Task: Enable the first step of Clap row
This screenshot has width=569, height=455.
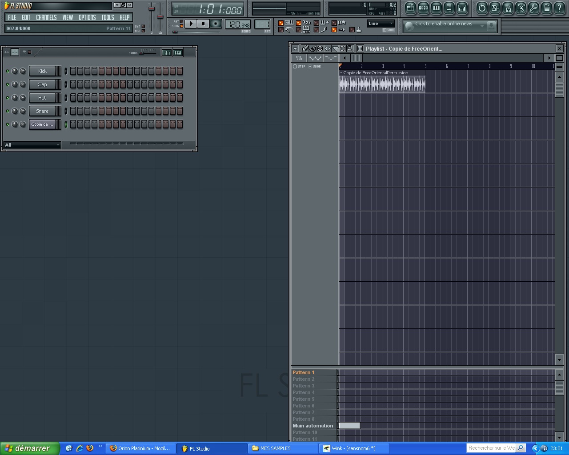Action: click(73, 84)
